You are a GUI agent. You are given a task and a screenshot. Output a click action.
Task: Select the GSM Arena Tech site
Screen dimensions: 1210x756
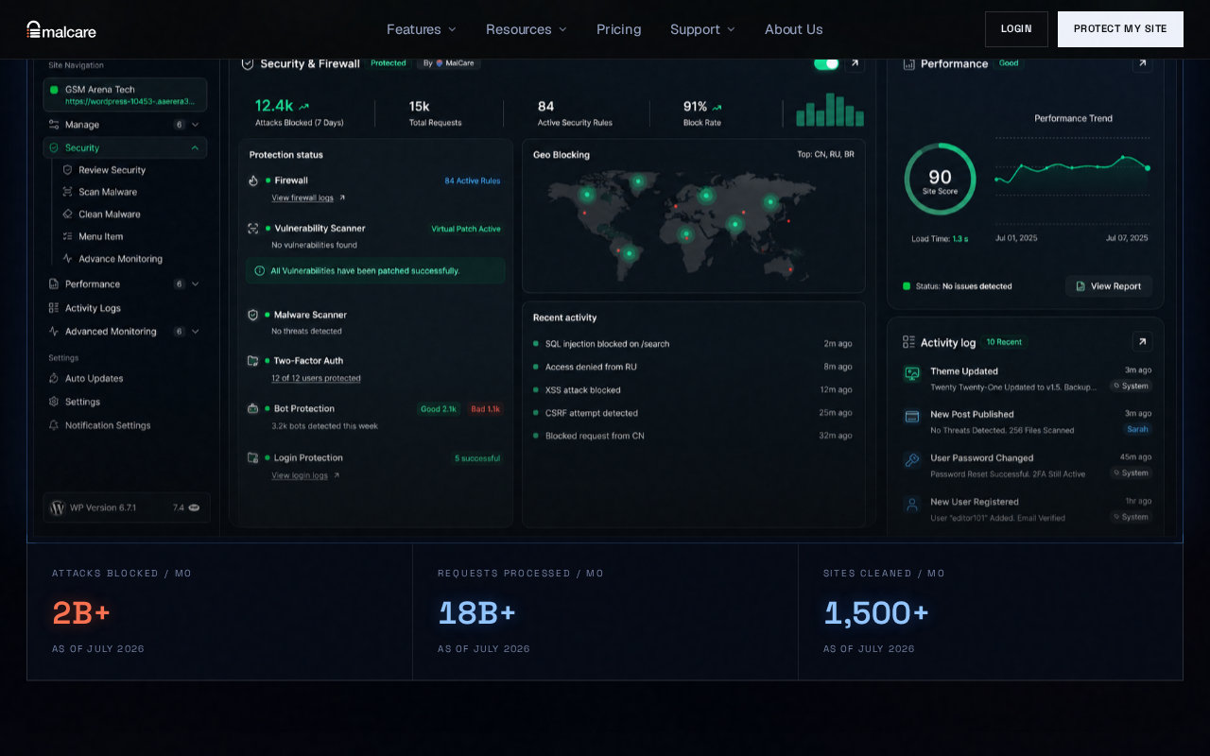click(125, 94)
